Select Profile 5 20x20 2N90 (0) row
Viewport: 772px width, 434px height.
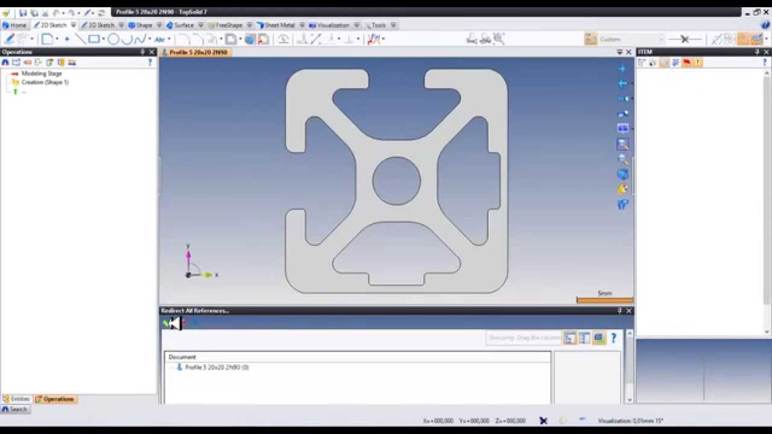click(217, 367)
